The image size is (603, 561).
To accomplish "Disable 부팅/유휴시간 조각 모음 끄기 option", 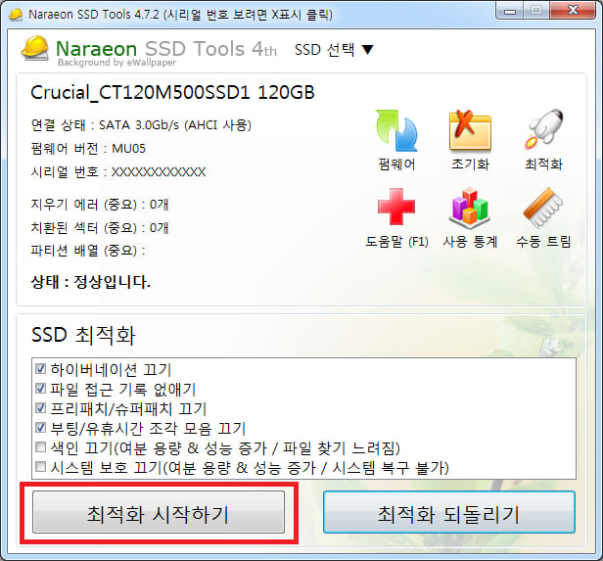I will (40, 427).
